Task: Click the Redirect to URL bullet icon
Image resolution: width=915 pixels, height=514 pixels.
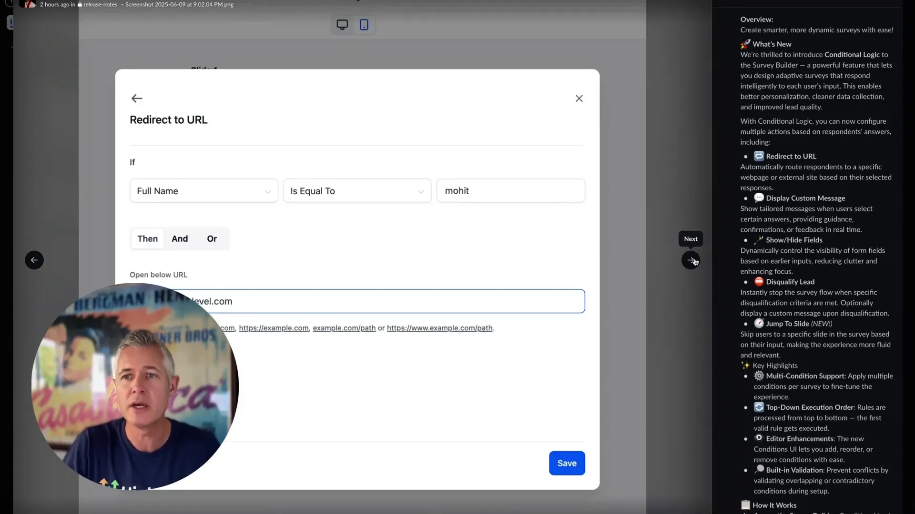Action: pyautogui.click(x=759, y=156)
